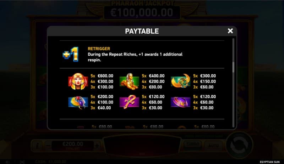
Task: Decrease total bet with the minus button
Action: point(48,146)
